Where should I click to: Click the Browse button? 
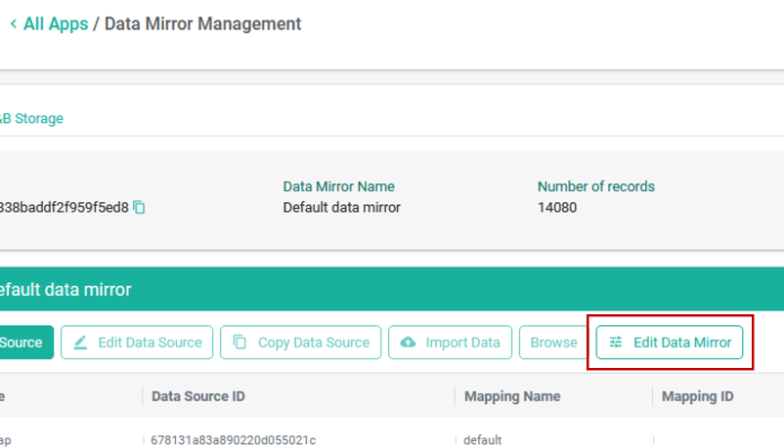(x=553, y=343)
